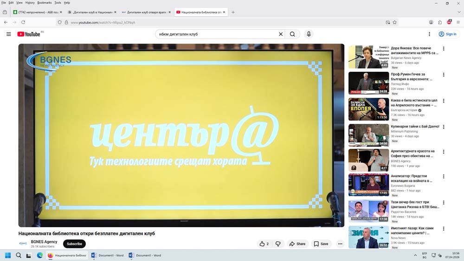Image resolution: width=464 pixels, height=261 pixels.
Task: Click the YouTube search input field
Action: [218, 34]
